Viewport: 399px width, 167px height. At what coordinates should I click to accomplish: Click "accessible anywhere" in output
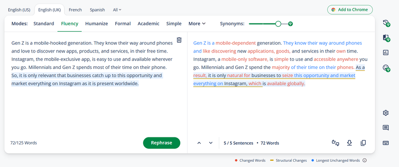[x=336, y=59]
